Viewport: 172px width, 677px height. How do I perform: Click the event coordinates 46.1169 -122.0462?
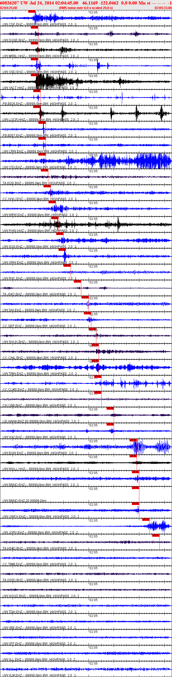[100, 3]
